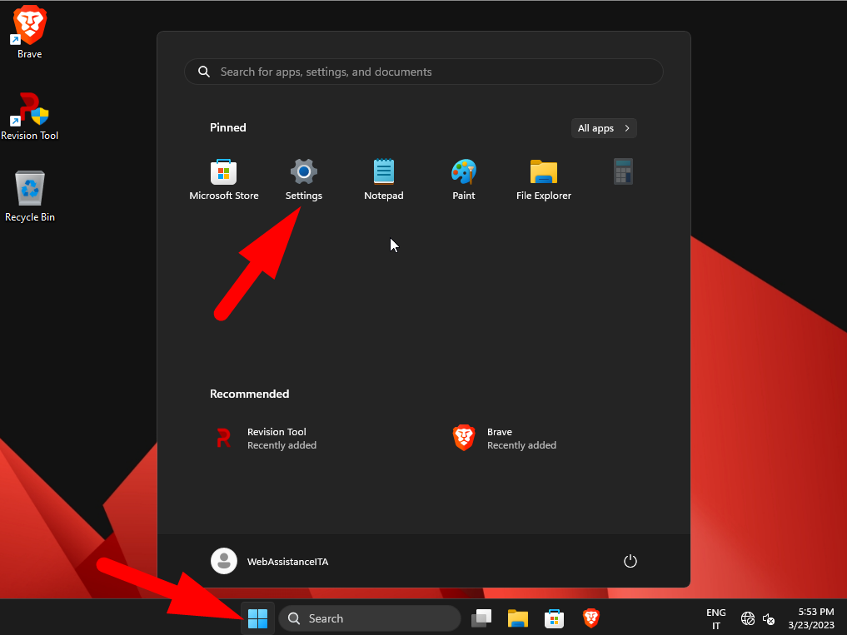Open the ENG IT language switcher
This screenshot has height=635, width=847.
[x=715, y=619]
